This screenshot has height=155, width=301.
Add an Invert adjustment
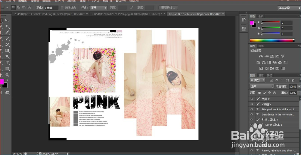point(261,68)
